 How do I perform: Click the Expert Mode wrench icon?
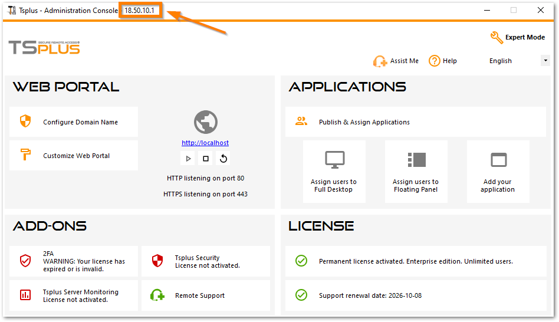[496, 37]
